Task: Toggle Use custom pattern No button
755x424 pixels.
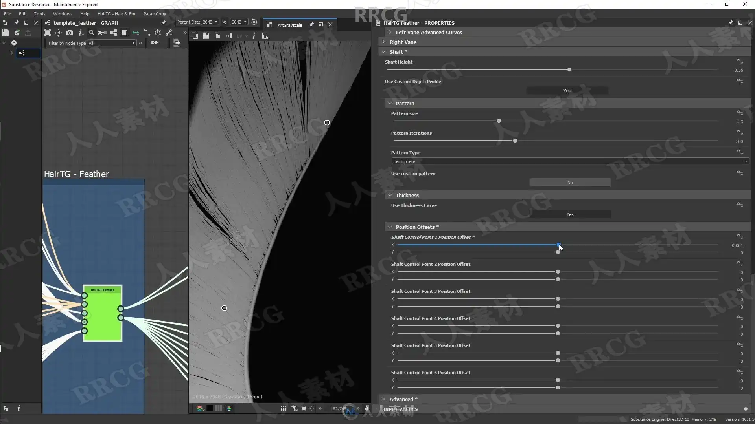Action: pos(570,183)
